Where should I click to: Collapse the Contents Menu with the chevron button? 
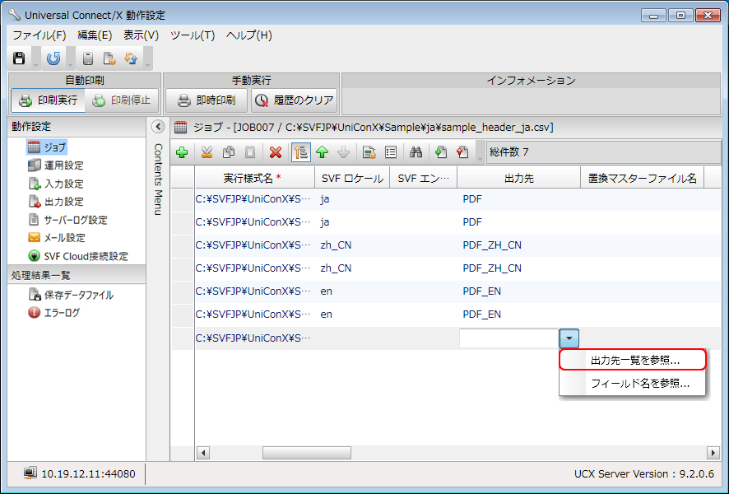[x=158, y=127]
